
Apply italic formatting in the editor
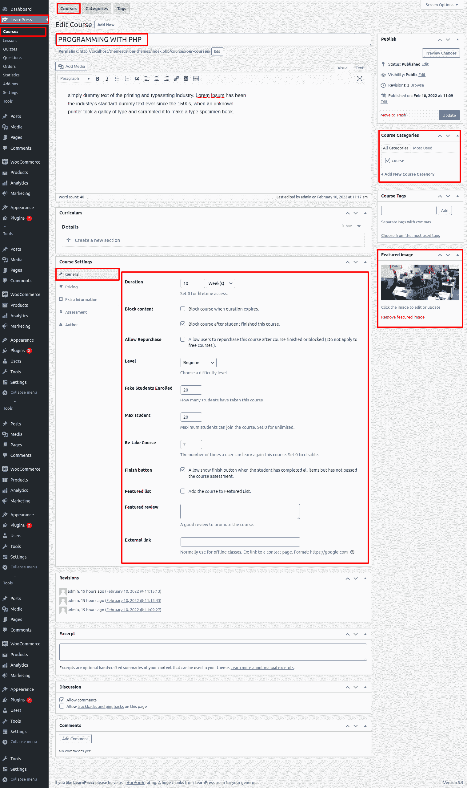[x=107, y=79]
